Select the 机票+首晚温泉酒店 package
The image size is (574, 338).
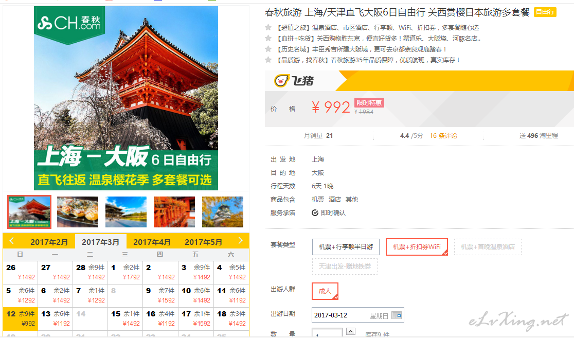click(x=488, y=247)
